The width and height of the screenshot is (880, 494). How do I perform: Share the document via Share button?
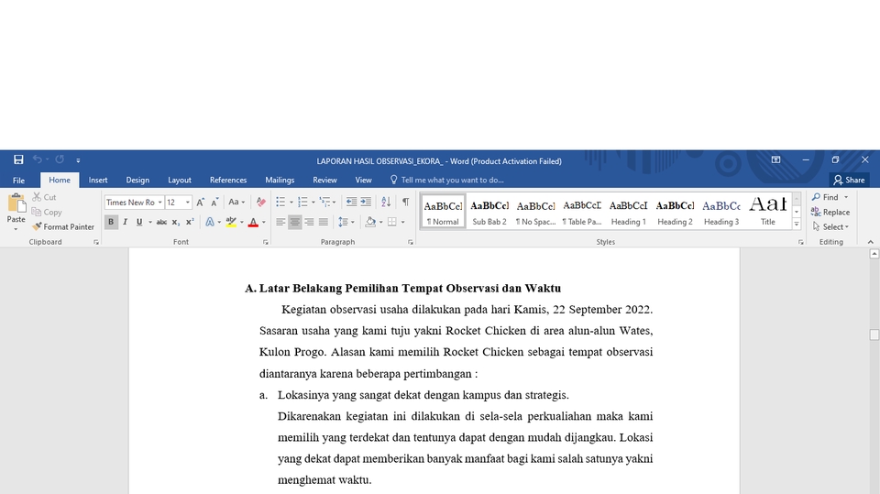tap(849, 181)
